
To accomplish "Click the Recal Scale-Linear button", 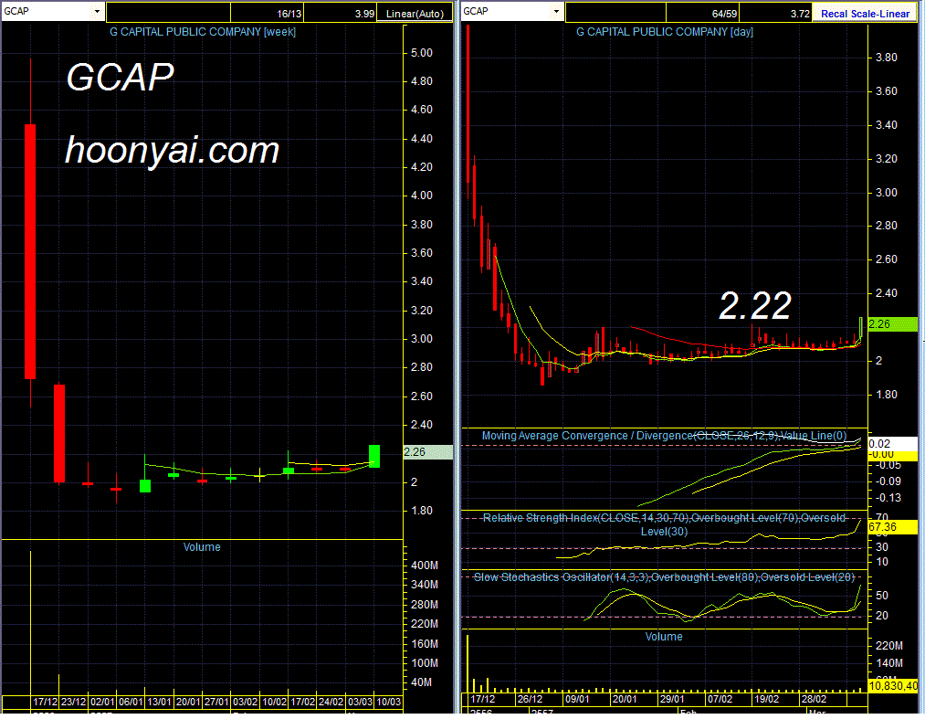I will (x=865, y=13).
